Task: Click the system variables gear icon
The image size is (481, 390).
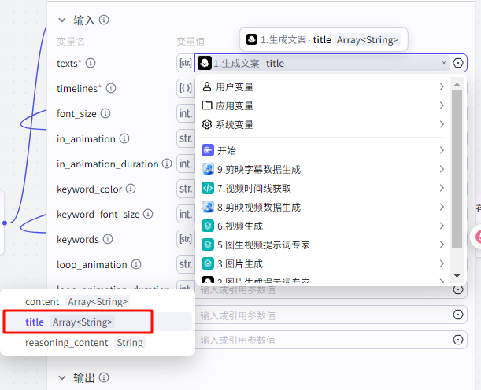Action: (207, 124)
